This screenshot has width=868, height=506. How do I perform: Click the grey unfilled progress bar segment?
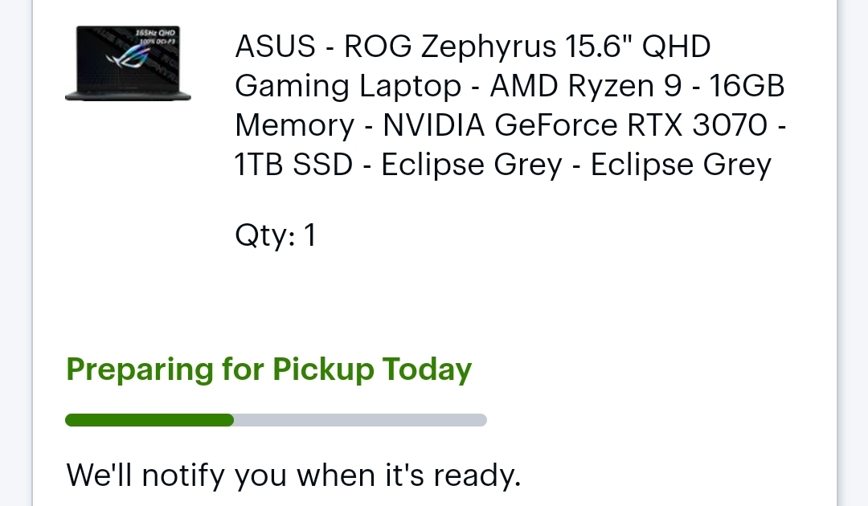point(360,420)
